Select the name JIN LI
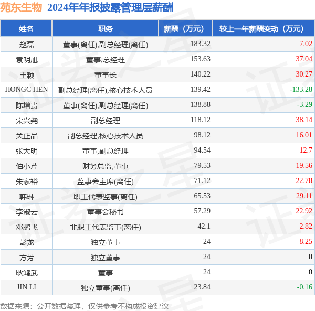The image size is (315, 311). pyautogui.click(x=27, y=287)
